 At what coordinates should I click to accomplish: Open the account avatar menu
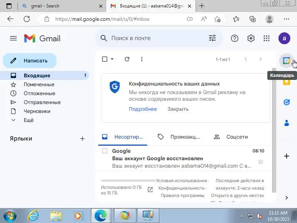284,38
